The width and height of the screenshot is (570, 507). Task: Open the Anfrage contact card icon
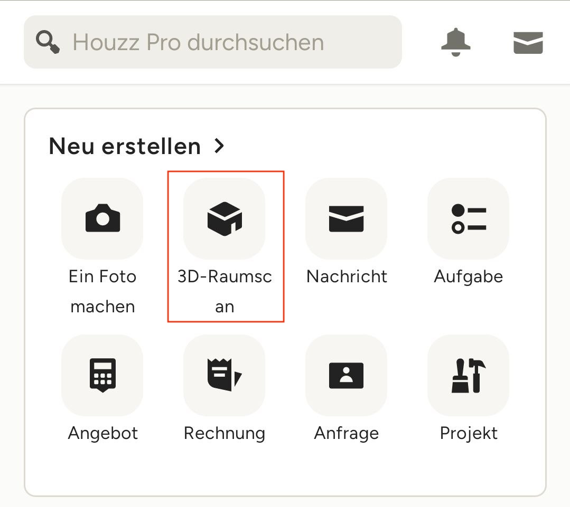347,375
